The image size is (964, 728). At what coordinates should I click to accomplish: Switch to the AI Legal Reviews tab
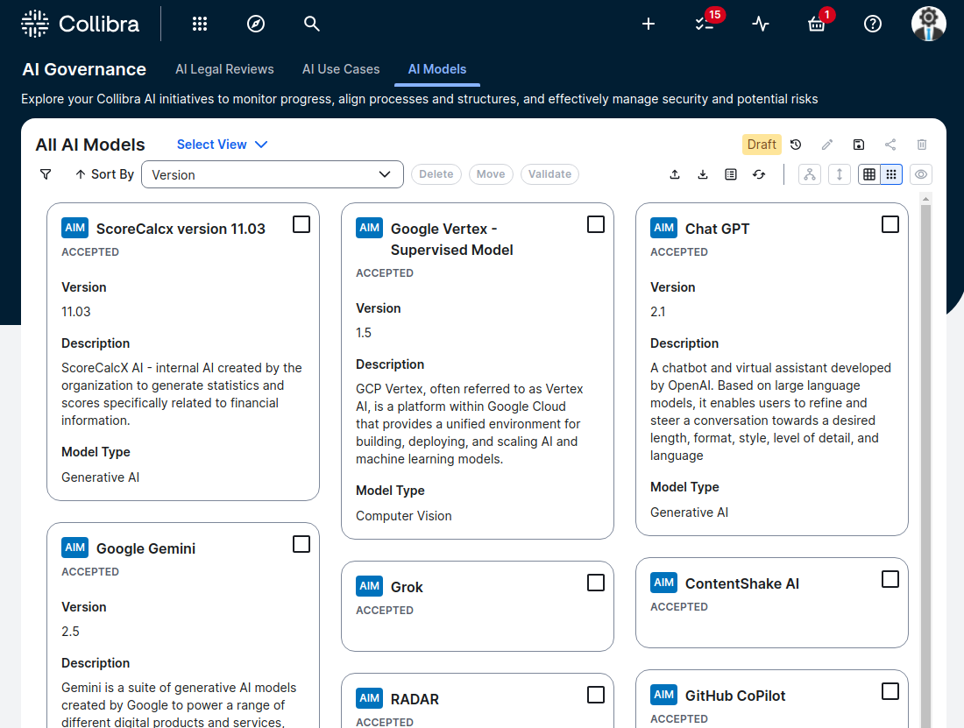click(x=224, y=69)
